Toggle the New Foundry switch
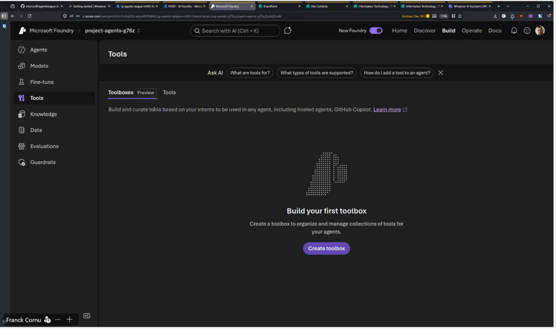 (x=376, y=30)
